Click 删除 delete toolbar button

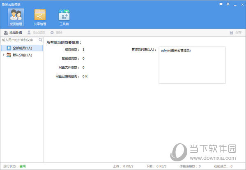(x=56, y=33)
